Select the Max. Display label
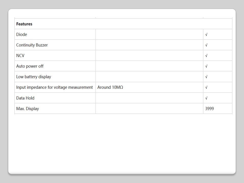244x183 pixels. pos(27,109)
